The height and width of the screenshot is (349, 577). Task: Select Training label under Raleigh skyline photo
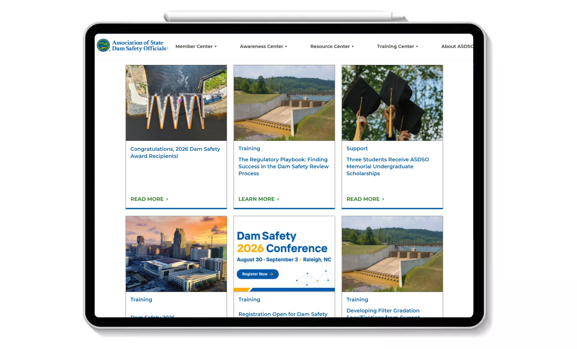pos(141,299)
